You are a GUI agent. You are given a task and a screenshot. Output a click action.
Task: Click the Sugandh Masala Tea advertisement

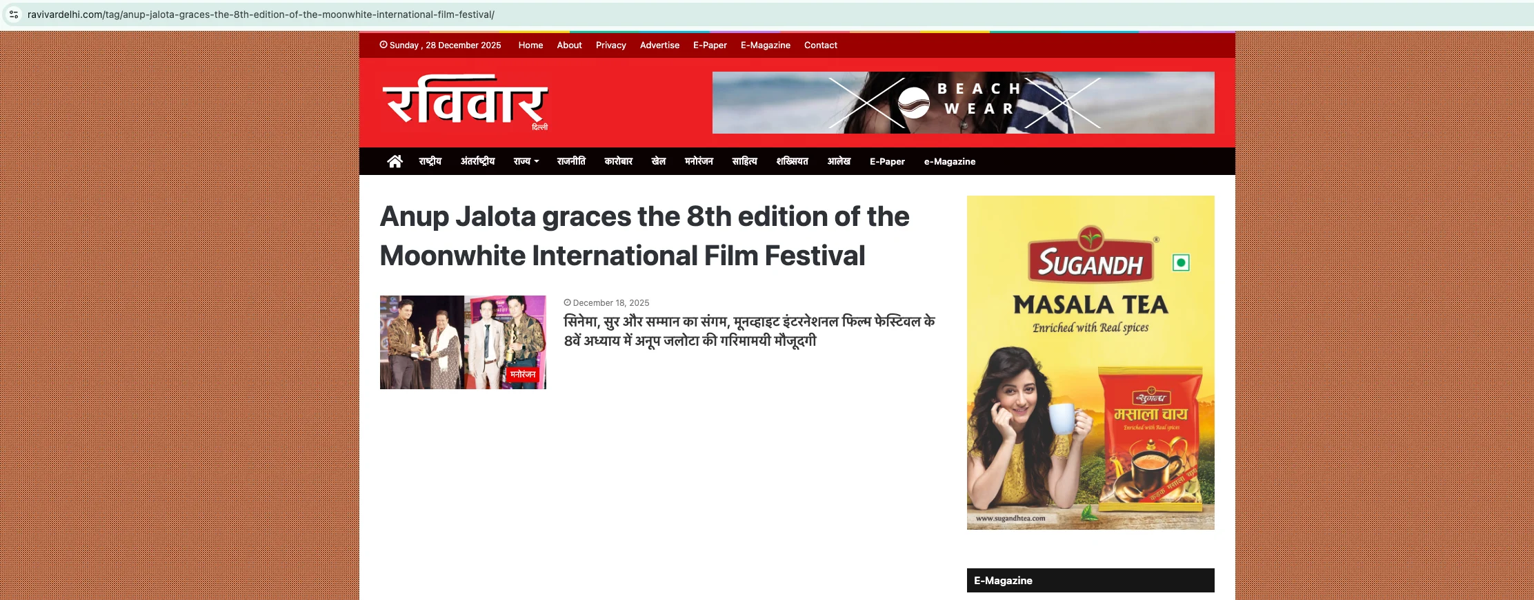click(1090, 362)
